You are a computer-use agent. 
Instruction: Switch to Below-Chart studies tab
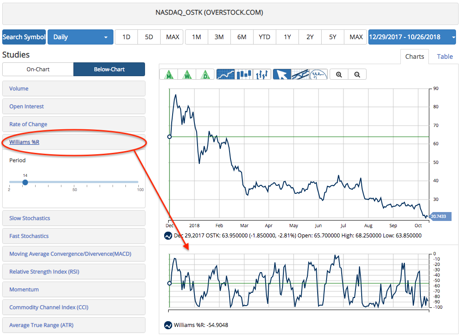coord(109,69)
